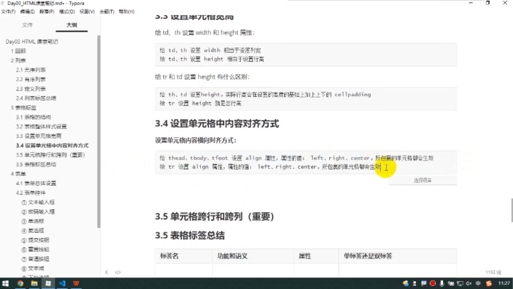Go to outline item ③ 单选框
This screenshot has height=289, width=513.
tap(33, 221)
